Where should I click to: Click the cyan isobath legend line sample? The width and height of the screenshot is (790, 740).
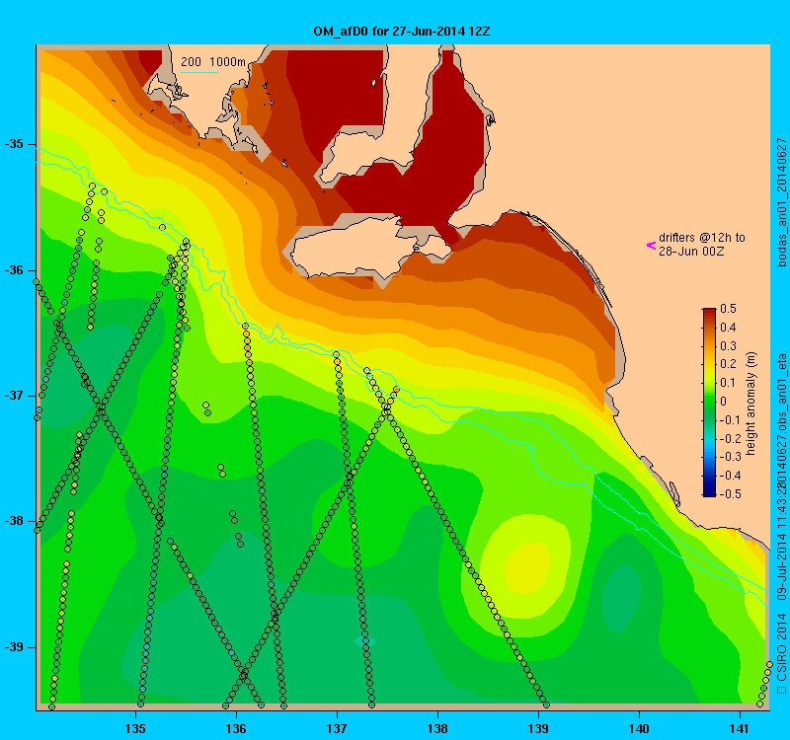click(199, 72)
